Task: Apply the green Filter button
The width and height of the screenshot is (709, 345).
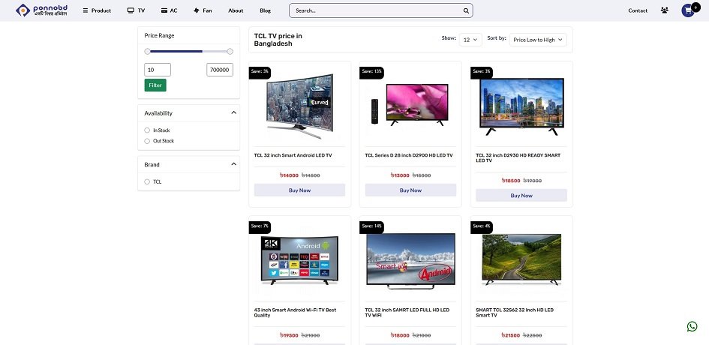Action: [155, 85]
